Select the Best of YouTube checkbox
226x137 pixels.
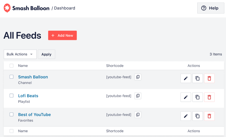(12, 114)
